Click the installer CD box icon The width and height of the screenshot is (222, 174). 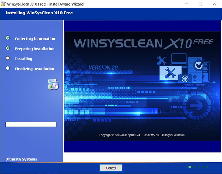[x=53, y=84]
